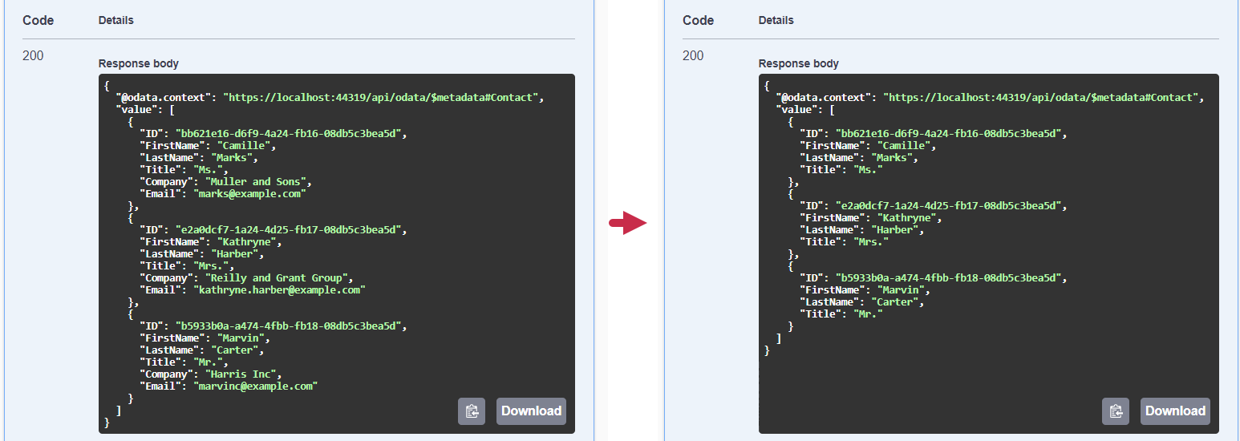Click Camille's ID value in left panel

pyautogui.click(x=290, y=134)
